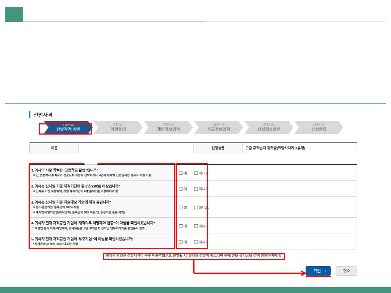Select '예' for question 3 지원대상 기업 재직
Screen dimensions: 391x293
pos(181,207)
